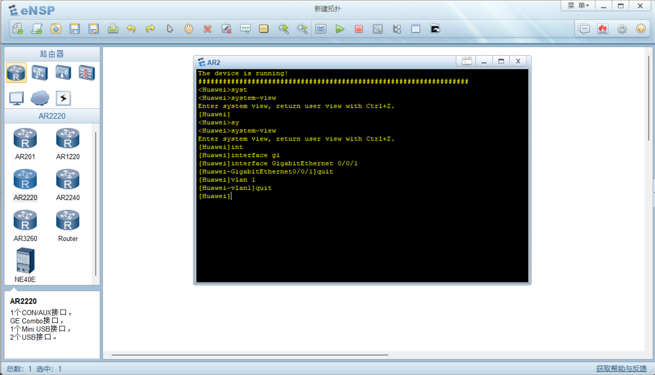Open the 菜单 dropdown menu

(578, 6)
